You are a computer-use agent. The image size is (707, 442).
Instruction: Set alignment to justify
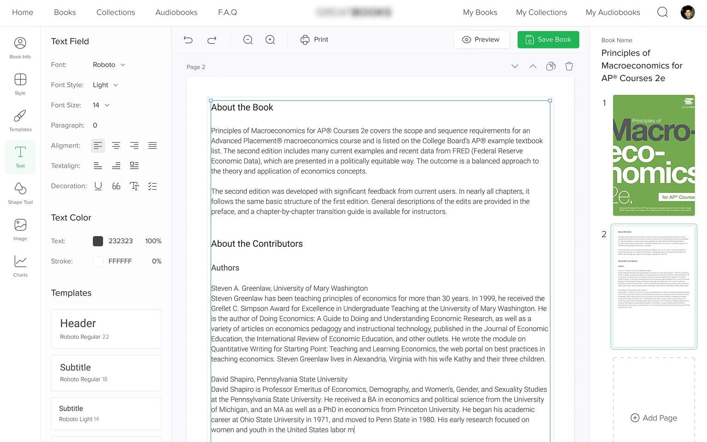pos(152,145)
